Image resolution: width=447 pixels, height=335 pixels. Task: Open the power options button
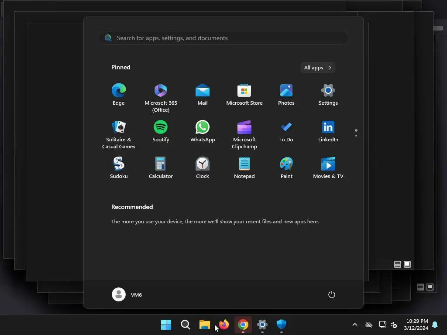click(x=332, y=294)
